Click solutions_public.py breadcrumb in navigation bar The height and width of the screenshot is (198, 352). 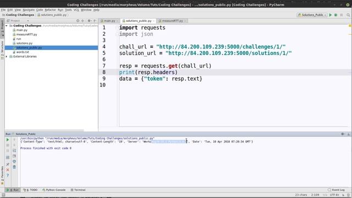click(x=52, y=15)
